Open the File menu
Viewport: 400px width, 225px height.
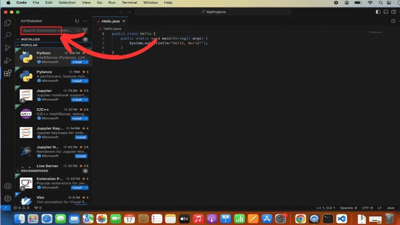tap(35, 2)
